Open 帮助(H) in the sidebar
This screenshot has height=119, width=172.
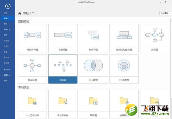pos(7,69)
